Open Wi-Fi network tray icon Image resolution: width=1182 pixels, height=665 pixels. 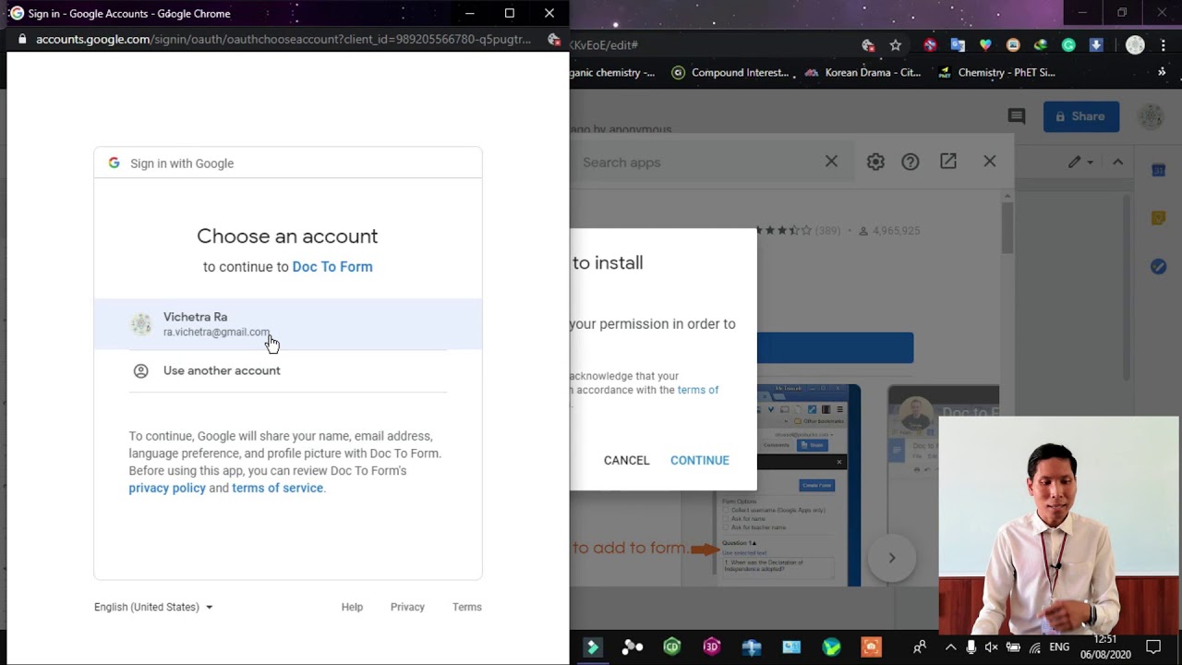pos(1034,647)
